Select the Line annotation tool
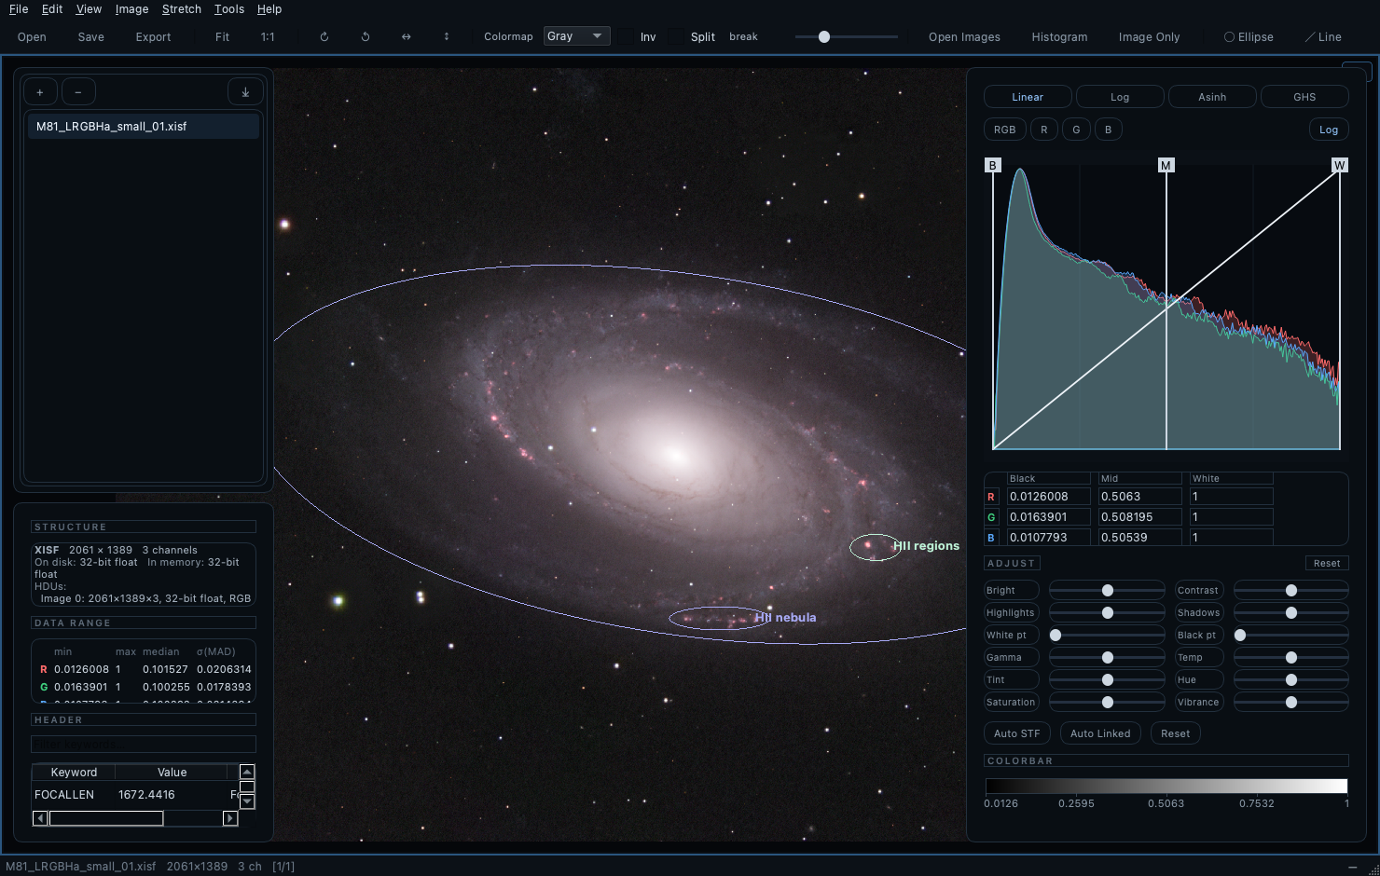This screenshot has height=876, width=1380. 1323,37
